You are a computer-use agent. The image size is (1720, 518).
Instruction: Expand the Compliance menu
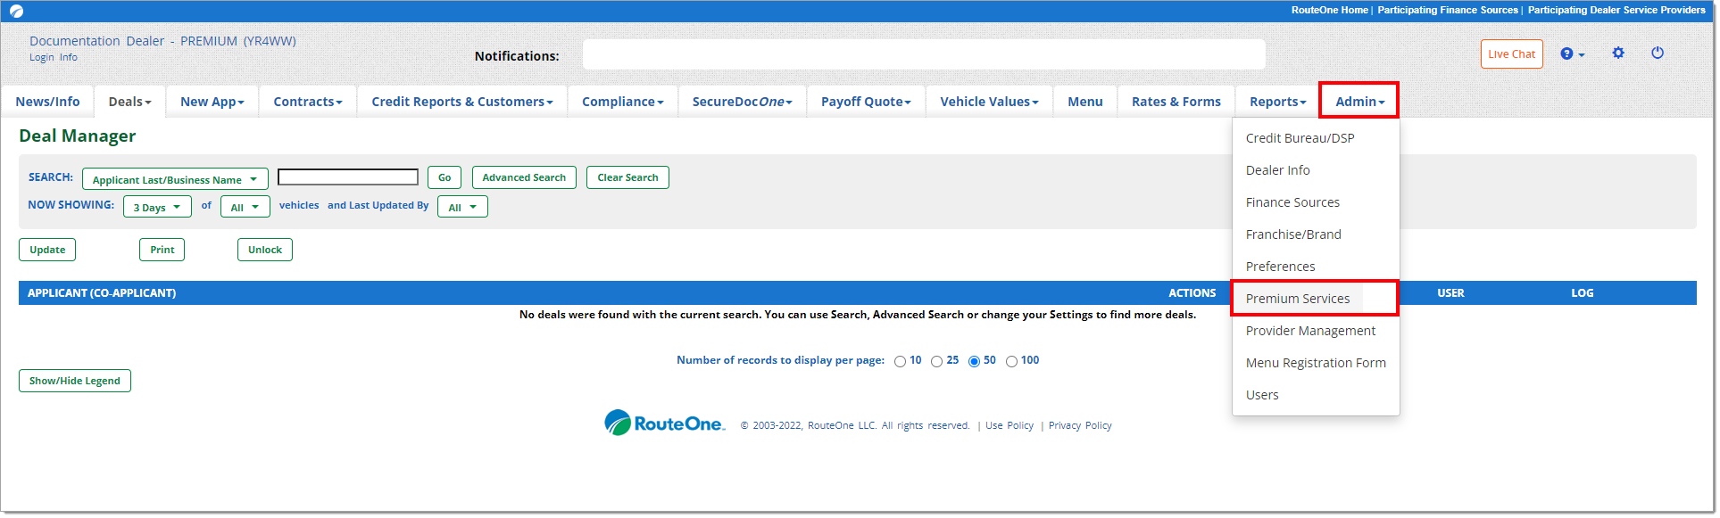point(623,102)
